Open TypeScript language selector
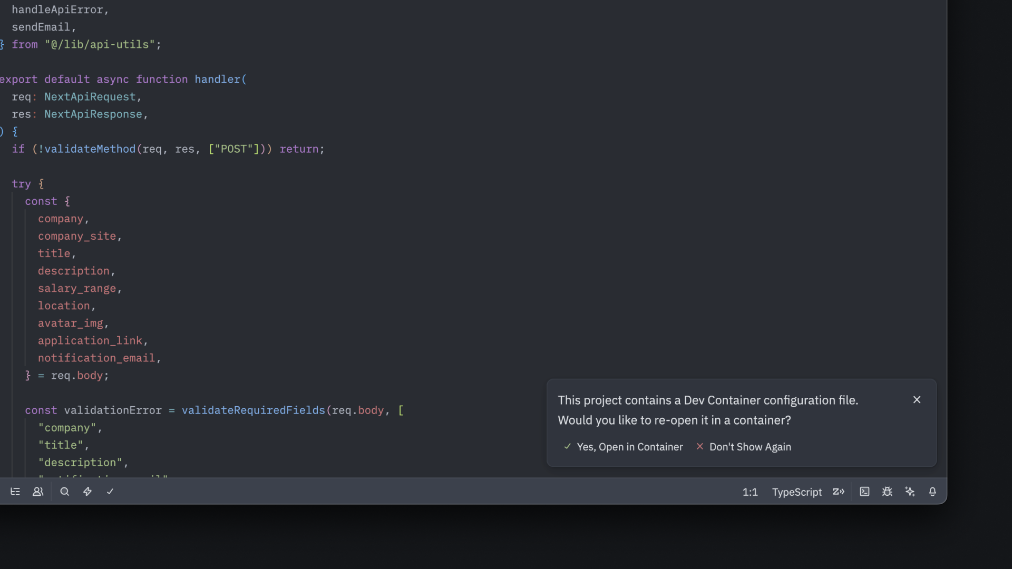Screen dimensions: 1012x569 pos(796,492)
